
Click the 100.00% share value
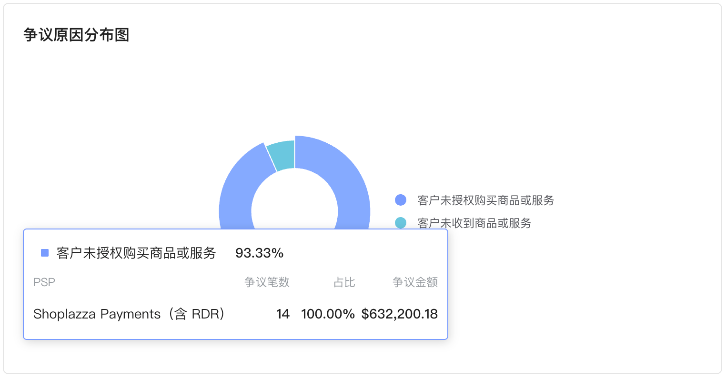click(328, 314)
